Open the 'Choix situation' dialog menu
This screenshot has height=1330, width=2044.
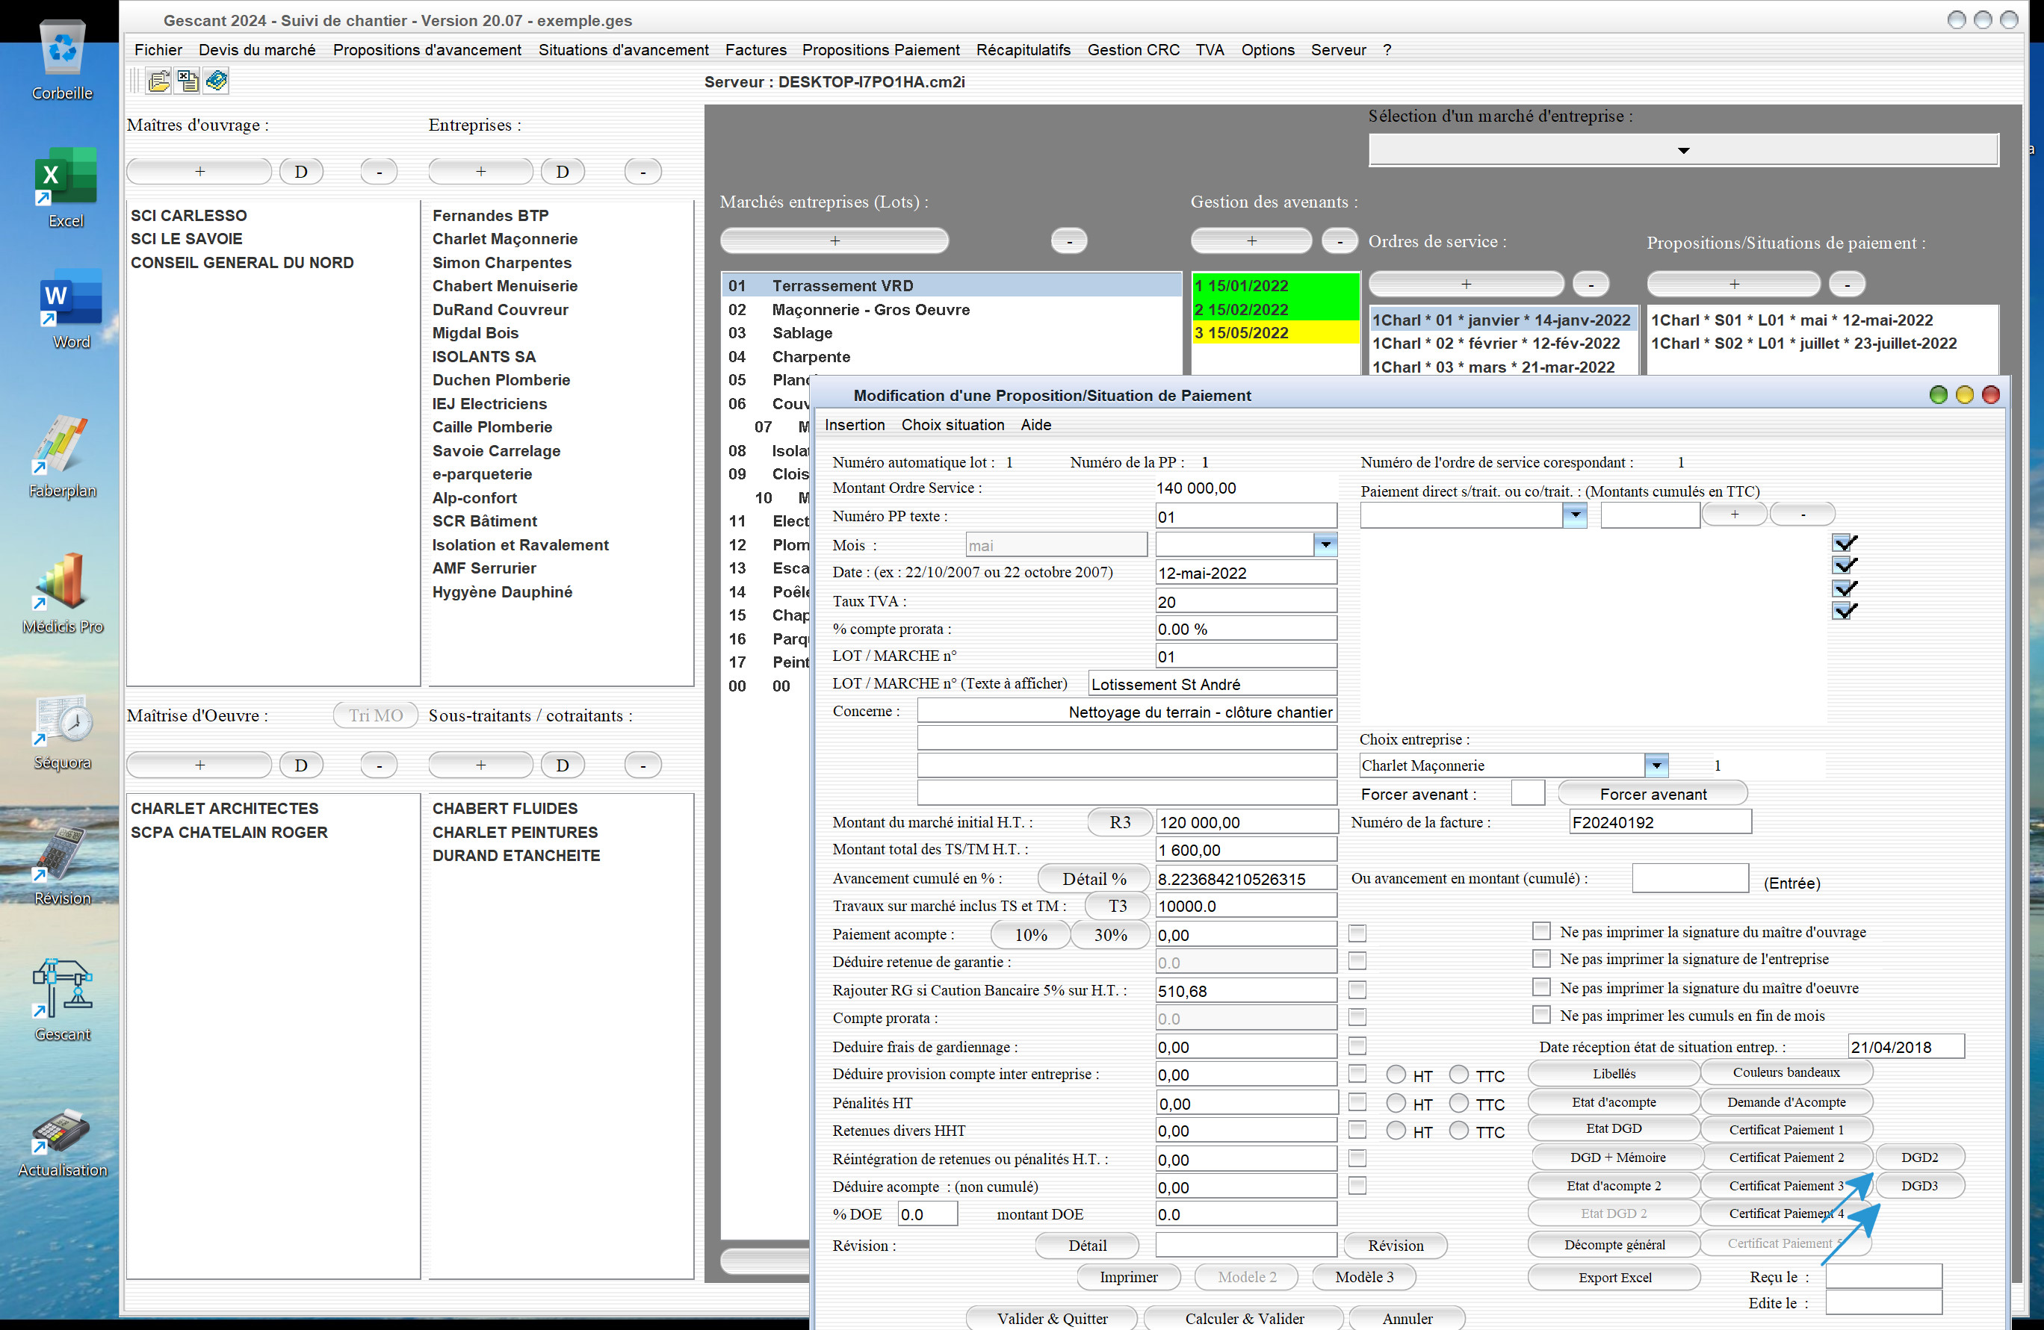coord(953,425)
